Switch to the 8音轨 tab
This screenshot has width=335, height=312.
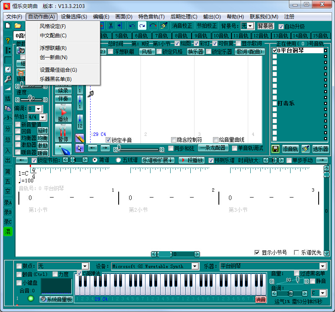tap(182, 36)
